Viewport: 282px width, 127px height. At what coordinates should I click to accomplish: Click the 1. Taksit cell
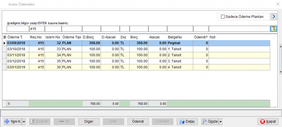click(180, 49)
